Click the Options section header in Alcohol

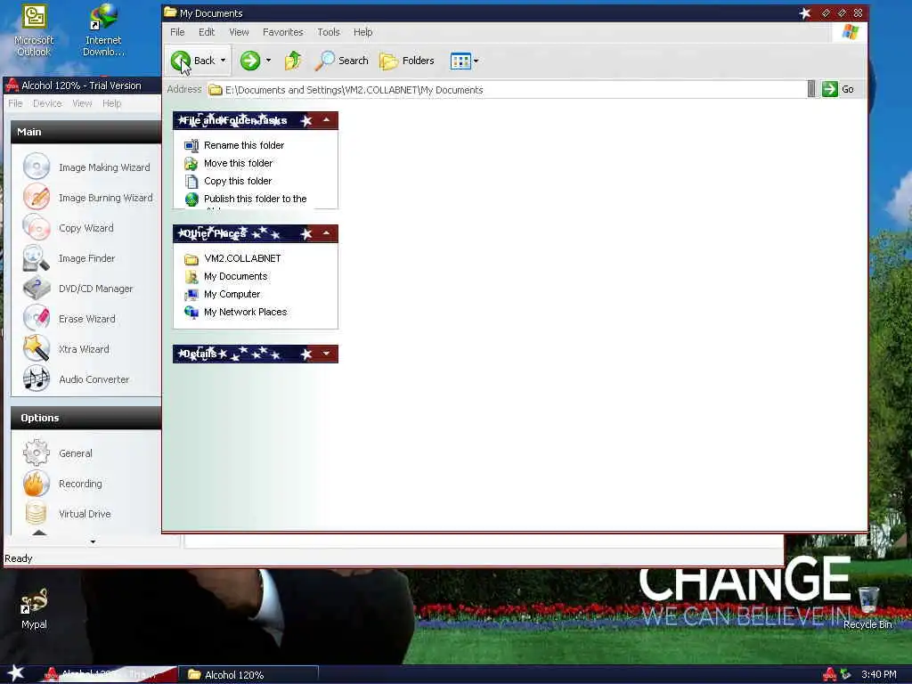tap(86, 418)
